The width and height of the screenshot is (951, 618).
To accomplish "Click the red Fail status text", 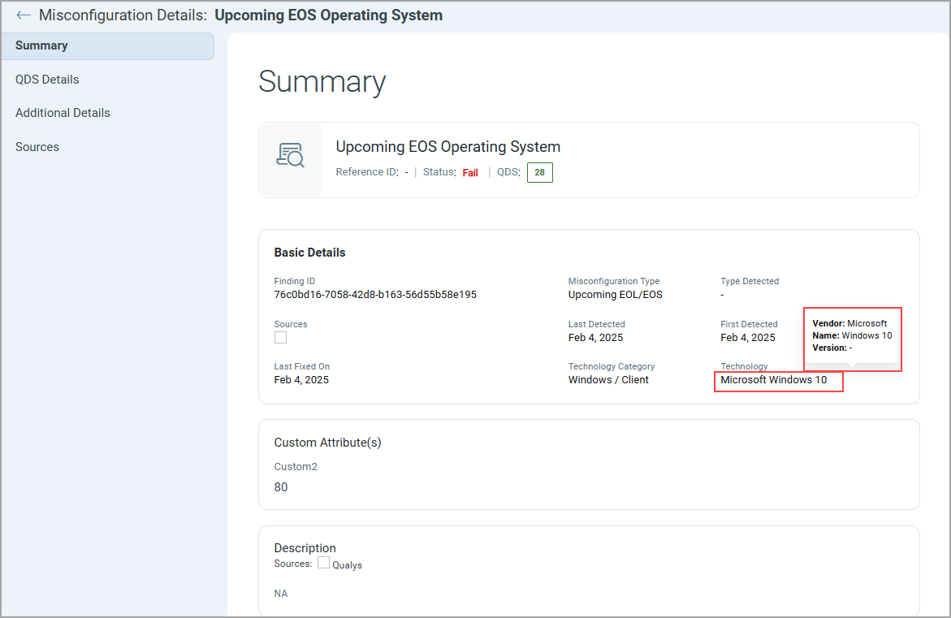I will 470,173.
